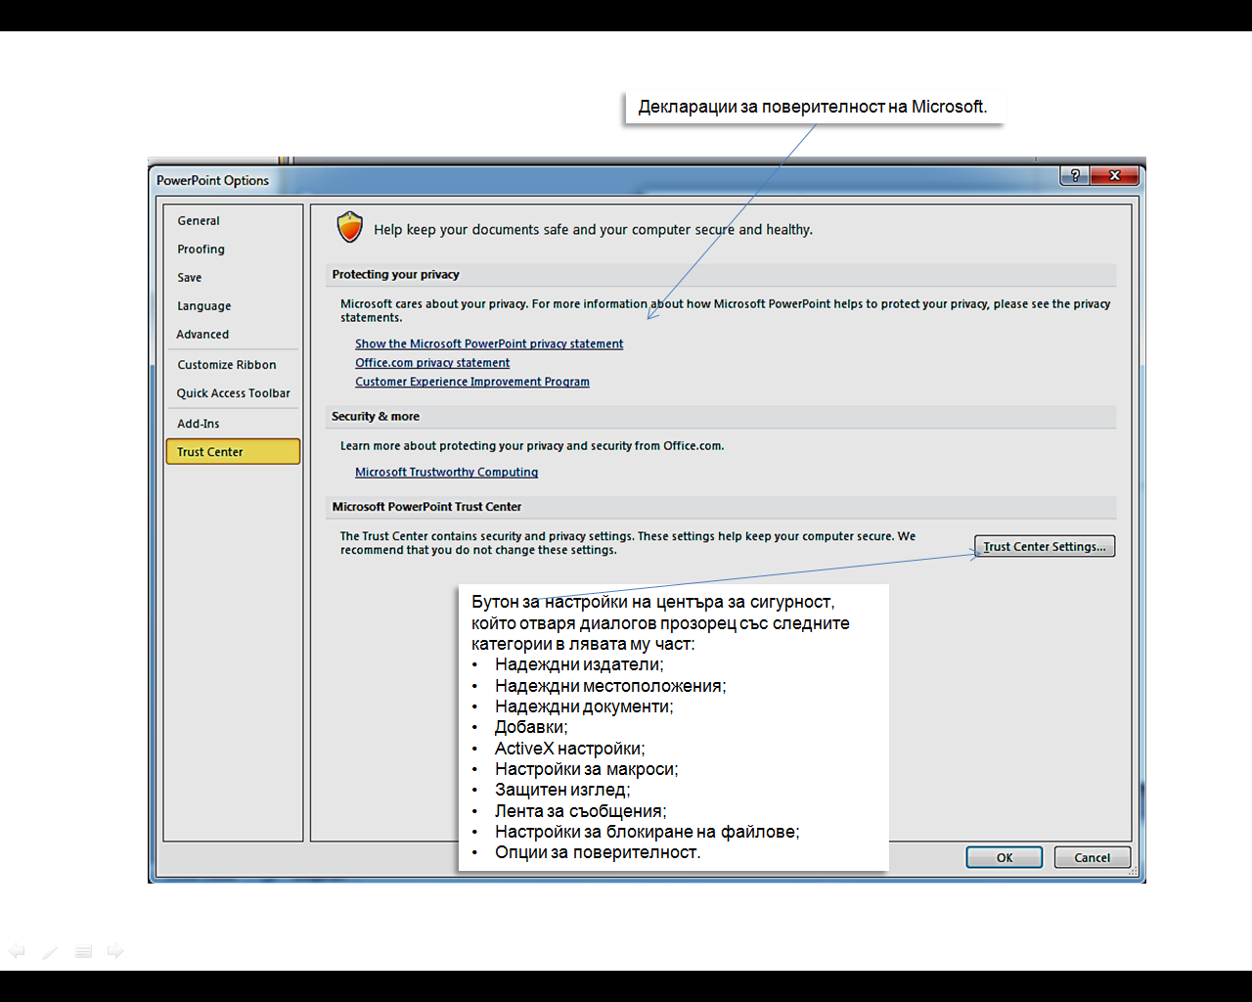Viewport: 1252px width, 1002px height.
Task: Advance to next slide using slideshow arrow
Action: coord(115,951)
